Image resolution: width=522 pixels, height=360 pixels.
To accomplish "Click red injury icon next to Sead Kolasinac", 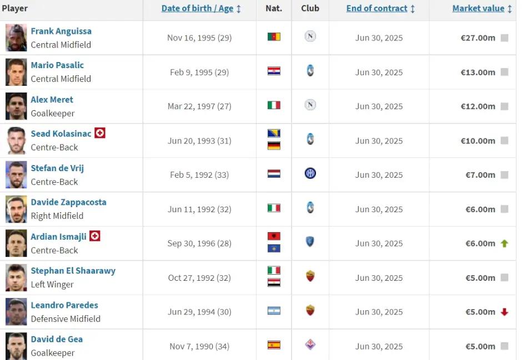I will click(100, 133).
